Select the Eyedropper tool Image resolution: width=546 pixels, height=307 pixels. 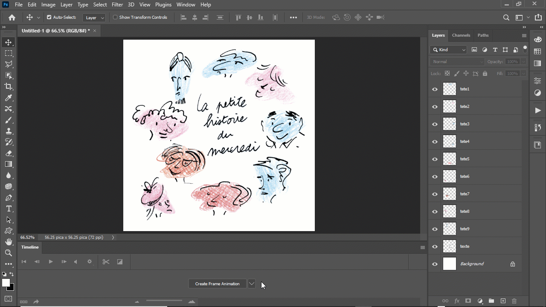(9, 98)
